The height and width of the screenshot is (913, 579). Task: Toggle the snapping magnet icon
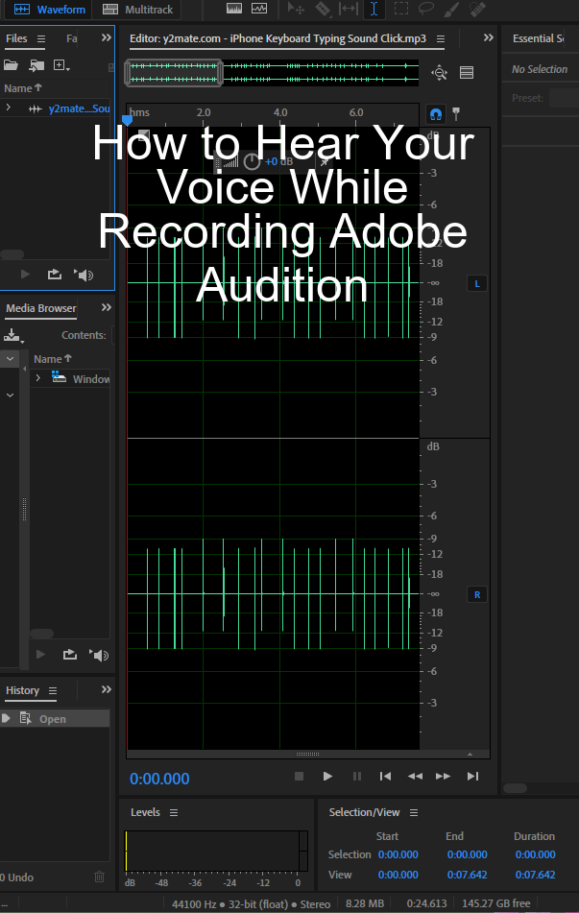coord(436,114)
